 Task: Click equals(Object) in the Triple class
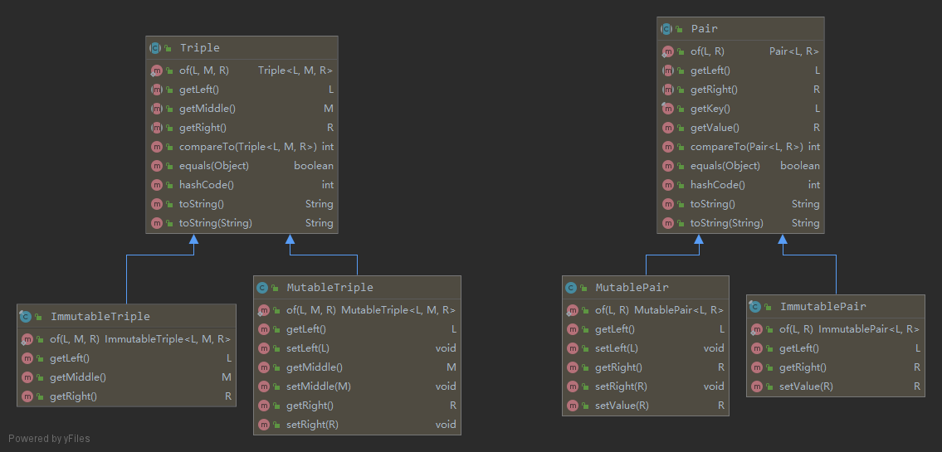(214, 166)
